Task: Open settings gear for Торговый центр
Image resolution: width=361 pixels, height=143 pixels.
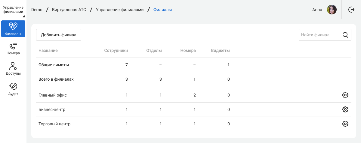Action: click(345, 124)
